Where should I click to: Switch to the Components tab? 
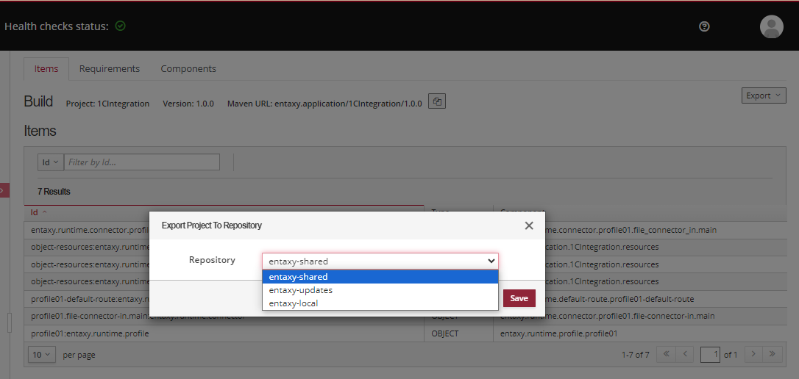[188, 68]
